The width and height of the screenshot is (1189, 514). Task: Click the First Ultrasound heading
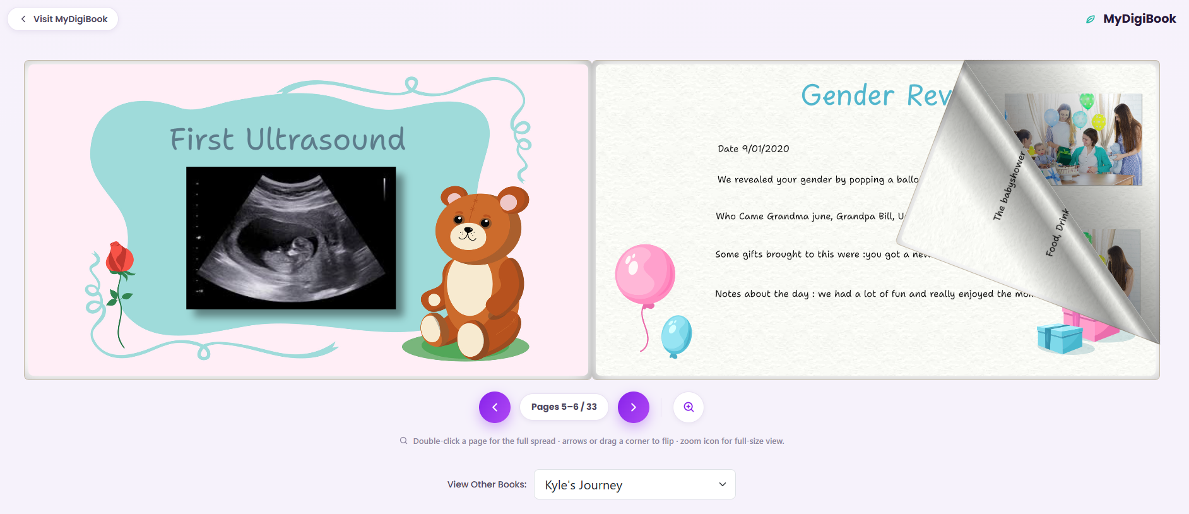click(288, 139)
